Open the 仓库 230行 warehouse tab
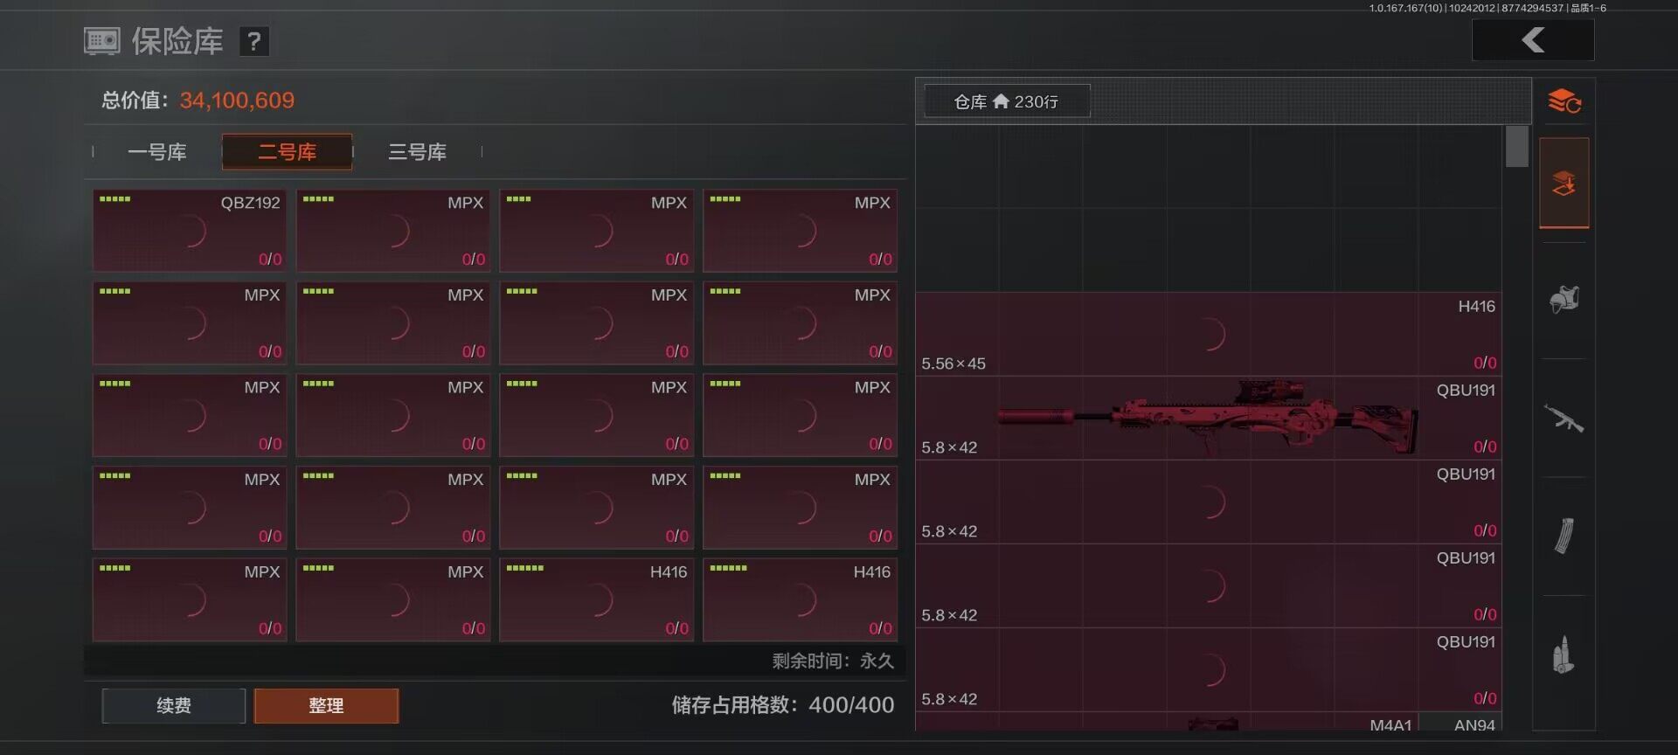Viewport: 1678px width, 755px height. coord(1007,102)
